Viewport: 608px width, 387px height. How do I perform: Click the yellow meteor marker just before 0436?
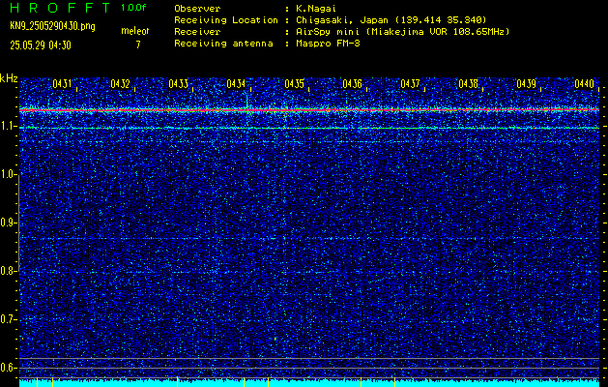(361, 381)
